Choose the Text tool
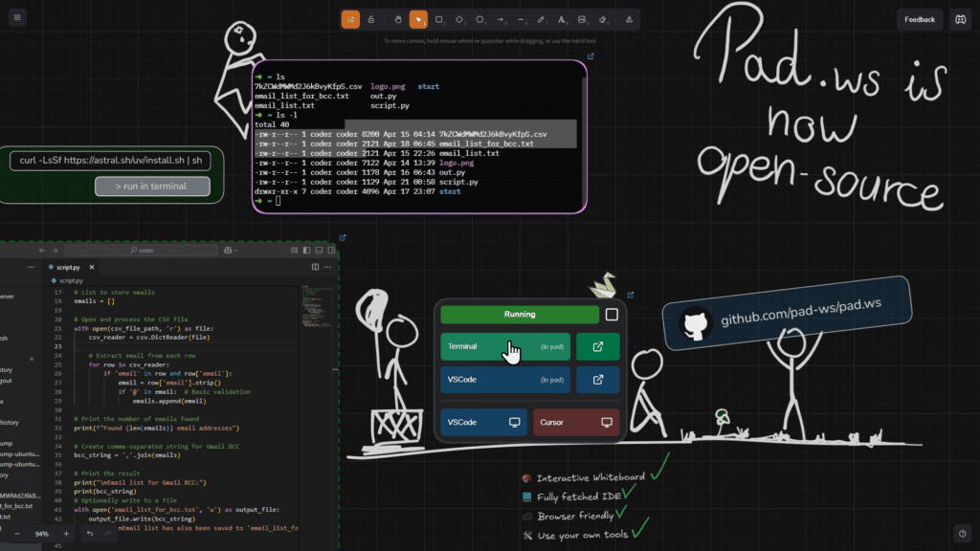980x551 pixels. pos(561,19)
